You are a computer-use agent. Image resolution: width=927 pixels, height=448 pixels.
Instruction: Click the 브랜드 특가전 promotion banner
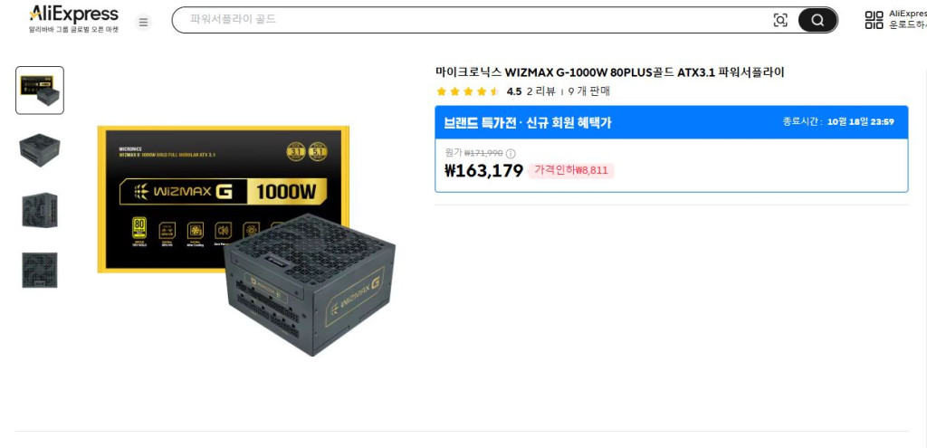click(x=671, y=122)
